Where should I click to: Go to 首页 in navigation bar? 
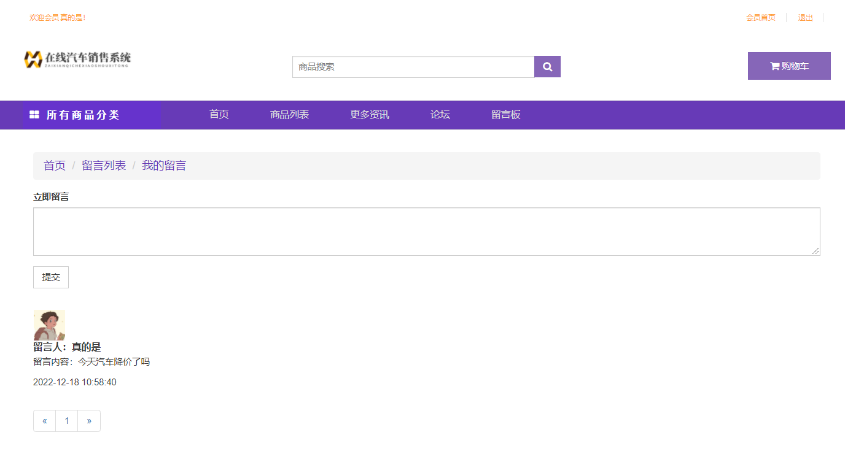[219, 115]
